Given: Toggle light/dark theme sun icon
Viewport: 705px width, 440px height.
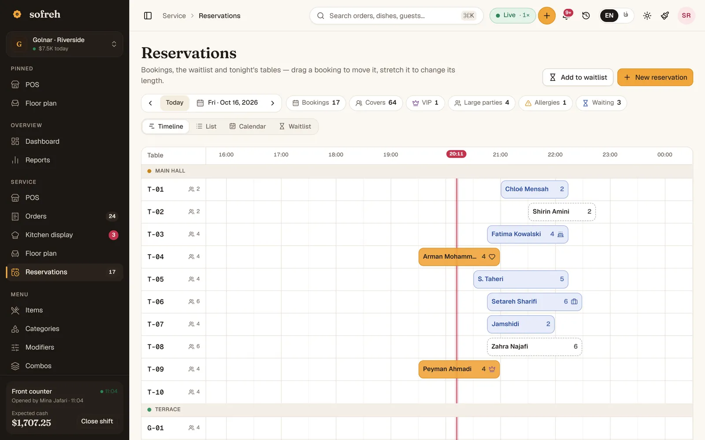Looking at the screenshot, I should tap(647, 16).
